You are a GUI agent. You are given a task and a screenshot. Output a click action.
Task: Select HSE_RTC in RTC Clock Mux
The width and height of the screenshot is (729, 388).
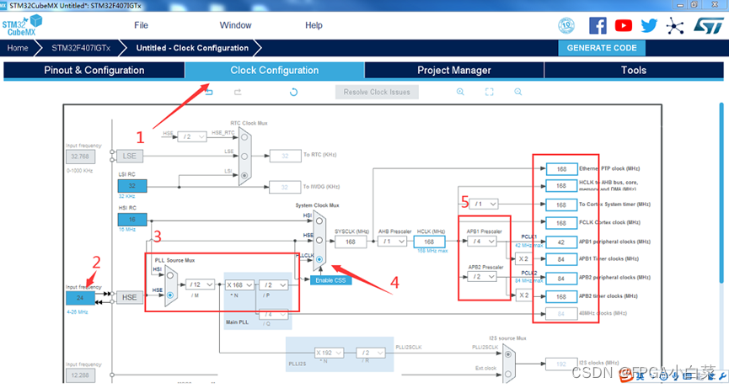(244, 137)
